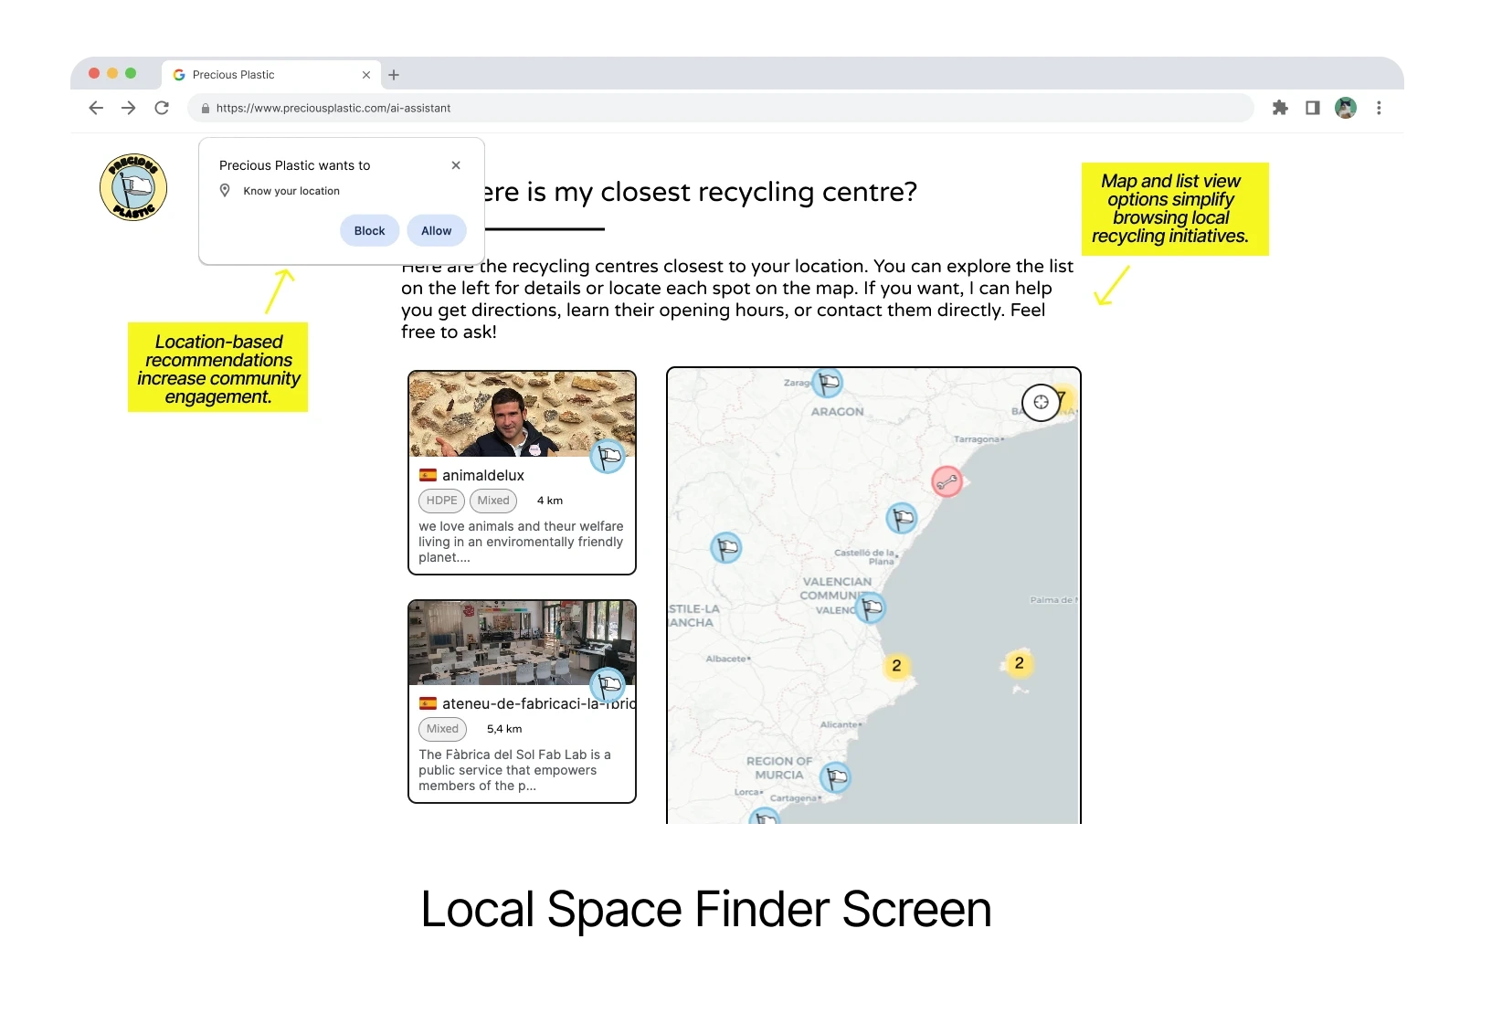Open the profile avatar in the toolbar
The height and width of the screenshot is (1013, 1502).
point(1346,108)
